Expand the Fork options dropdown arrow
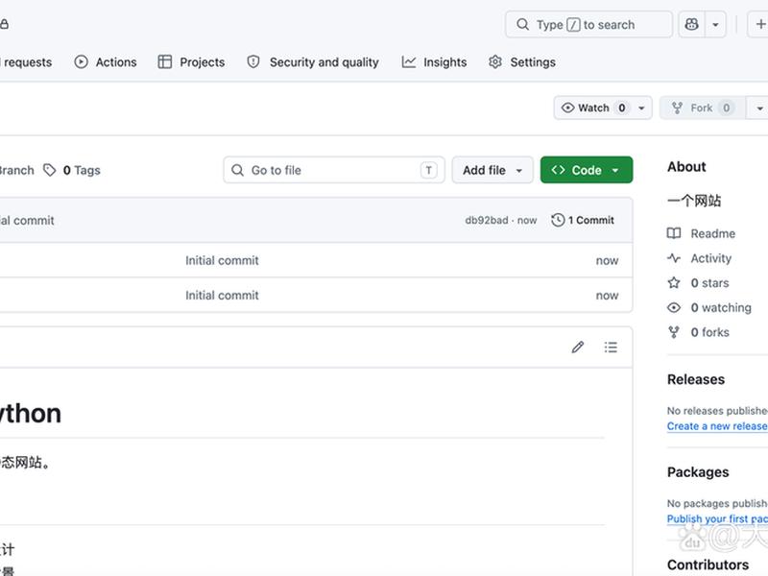Image resolution: width=768 pixels, height=576 pixels. [758, 108]
